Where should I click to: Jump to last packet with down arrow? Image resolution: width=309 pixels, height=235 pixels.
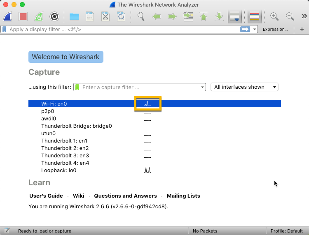219,16
